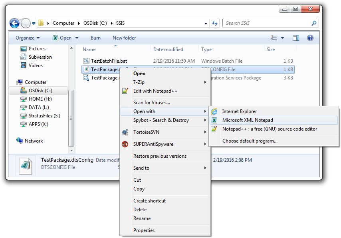Screen dimensions: 341x238
Task: Click the Open button in toolbar
Action: [62, 38]
